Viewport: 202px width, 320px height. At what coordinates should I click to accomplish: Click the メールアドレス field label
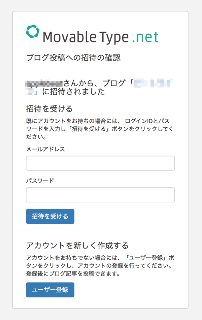45,149
